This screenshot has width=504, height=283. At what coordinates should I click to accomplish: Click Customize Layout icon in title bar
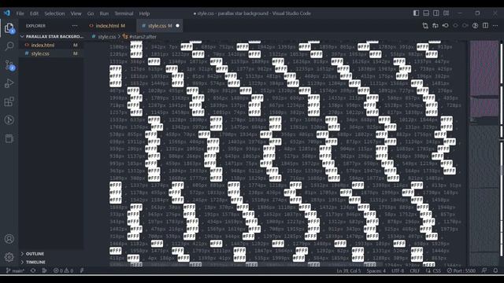(447, 13)
